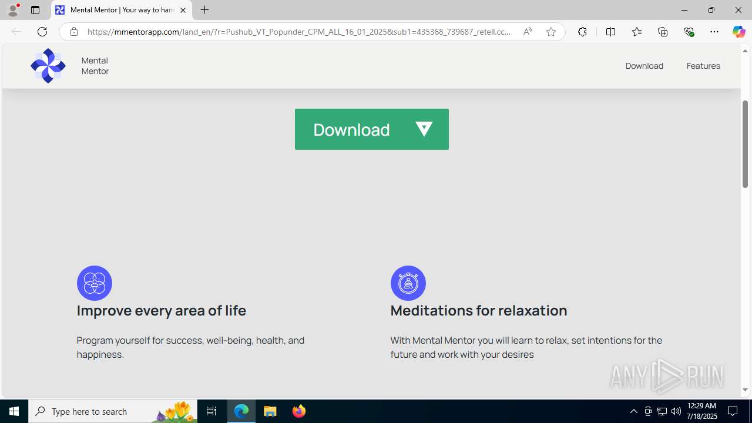Open the Copilot sidebar

[x=738, y=32]
